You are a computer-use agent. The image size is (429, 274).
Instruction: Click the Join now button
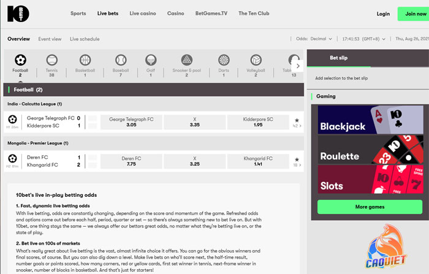(414, 13)
